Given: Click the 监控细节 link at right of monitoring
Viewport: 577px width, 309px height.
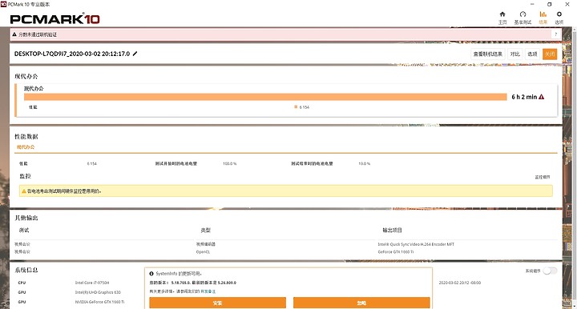Looking at the screenshot, I should (x=543, y=177).
